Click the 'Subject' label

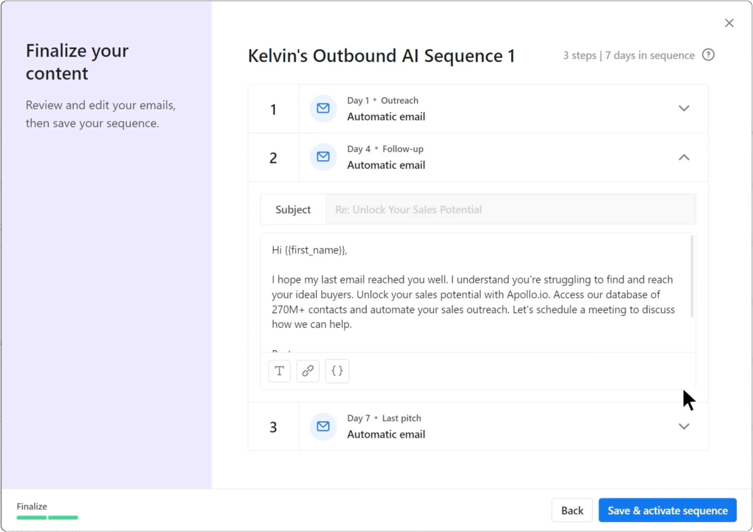click(293, 209)
